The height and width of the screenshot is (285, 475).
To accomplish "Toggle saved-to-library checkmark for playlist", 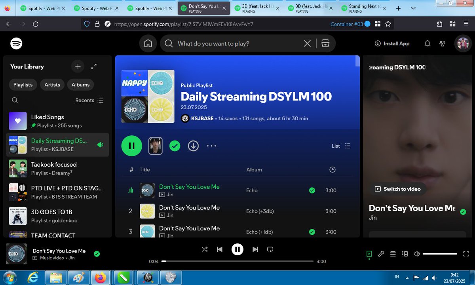I will [175, 146].
